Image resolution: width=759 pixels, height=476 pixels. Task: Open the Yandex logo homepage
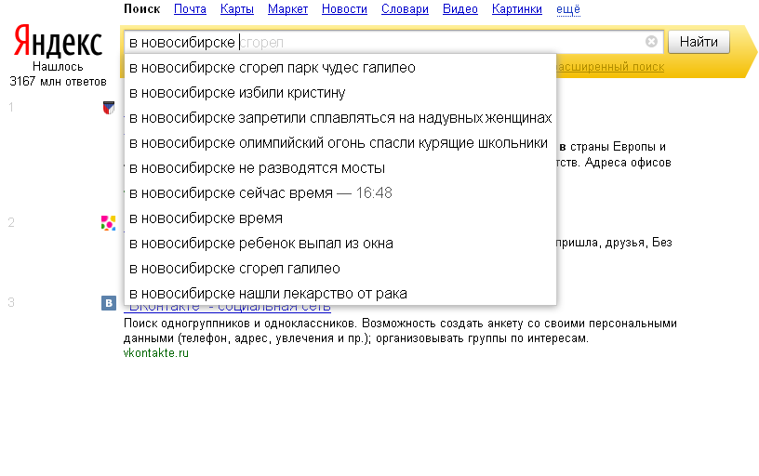coord(58,41)
